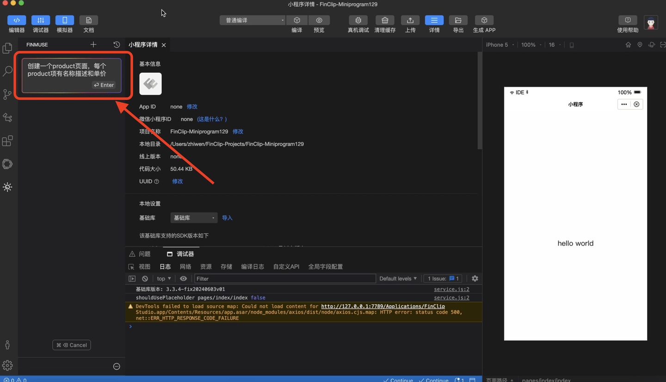The width and height of the screenshot is (666, 382).
Task: Select the 存储 devtools tab
Action: [x=226, y=267]
